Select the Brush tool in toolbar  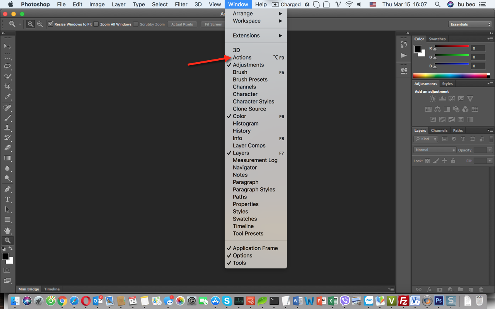[x=7, y=118]
